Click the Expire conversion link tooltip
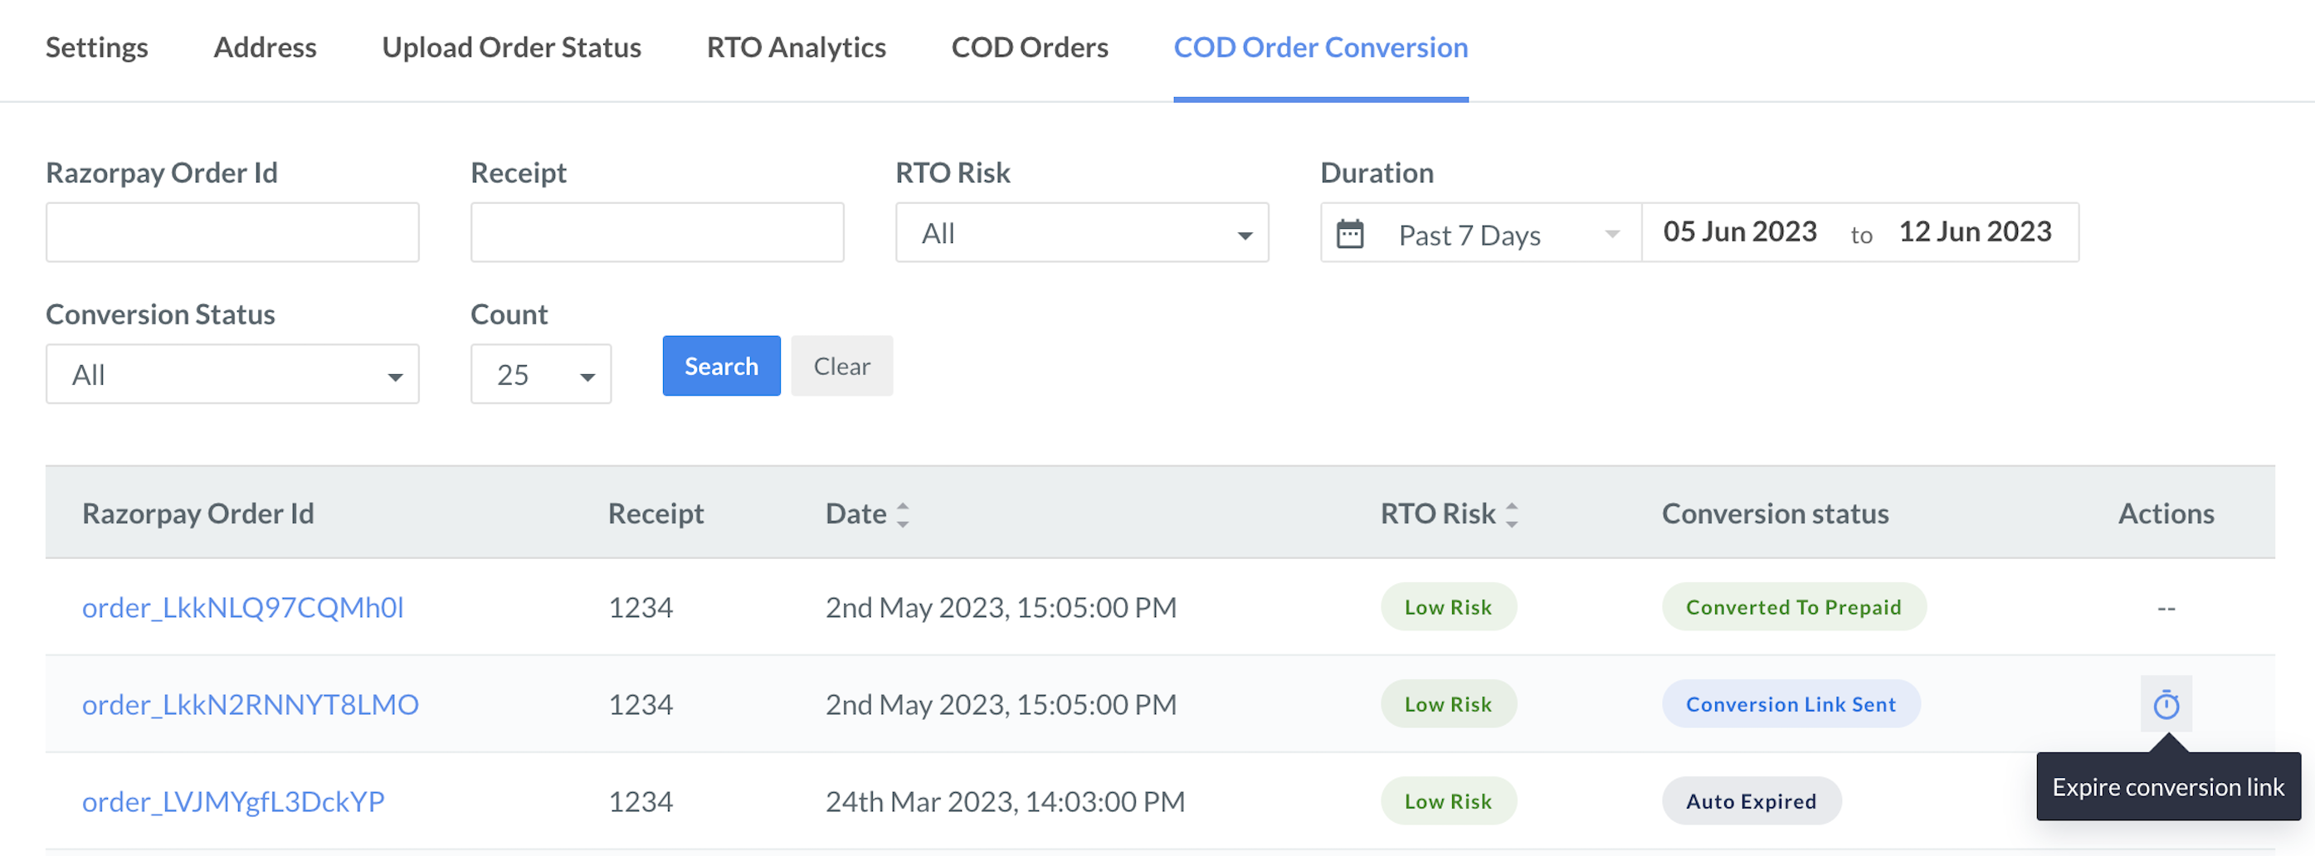 [2167, 787]
